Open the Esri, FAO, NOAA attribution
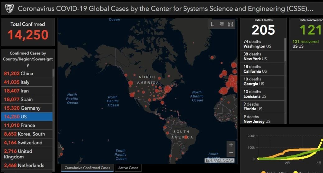This screenshot has height=173, width=323. [x=219, y=161]
